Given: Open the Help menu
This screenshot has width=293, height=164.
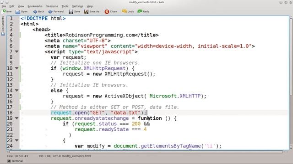Looking at the screenshot, I should pos(90,6).
